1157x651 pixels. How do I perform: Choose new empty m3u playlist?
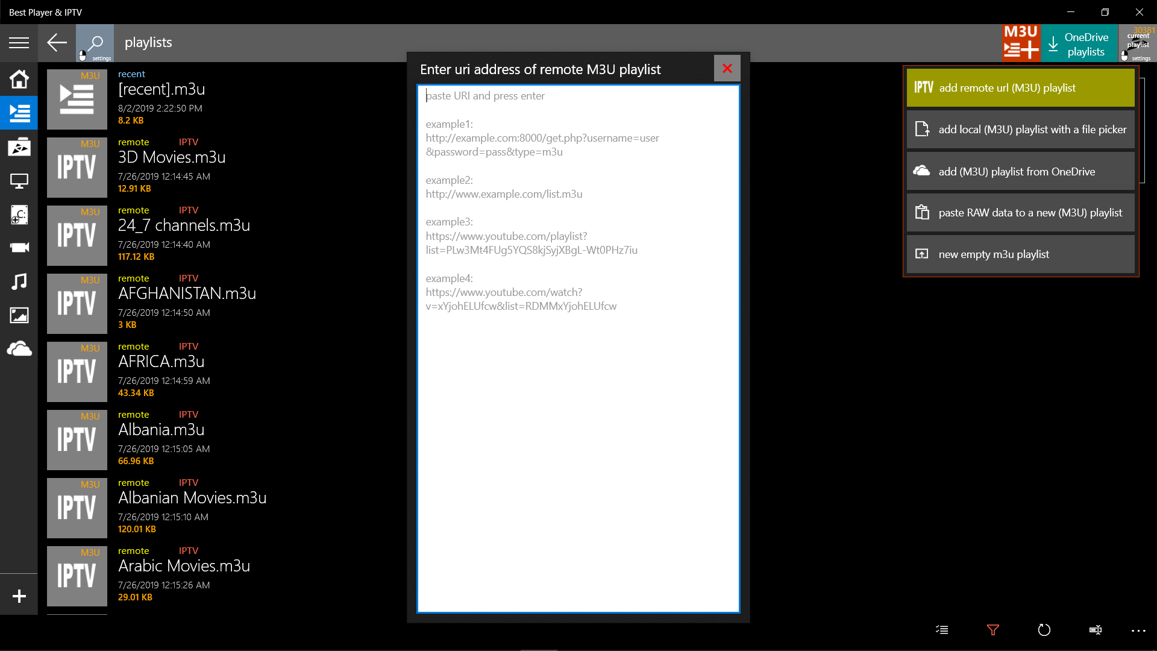tap(1020, 254)
